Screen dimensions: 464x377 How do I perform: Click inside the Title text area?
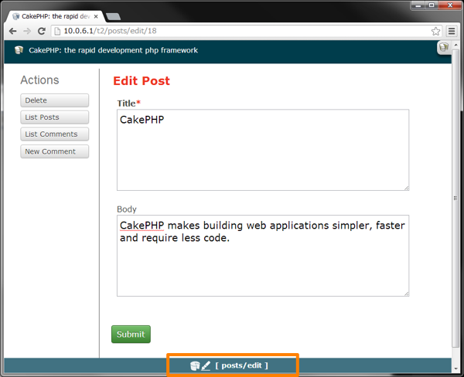click(x=263, y=150)
